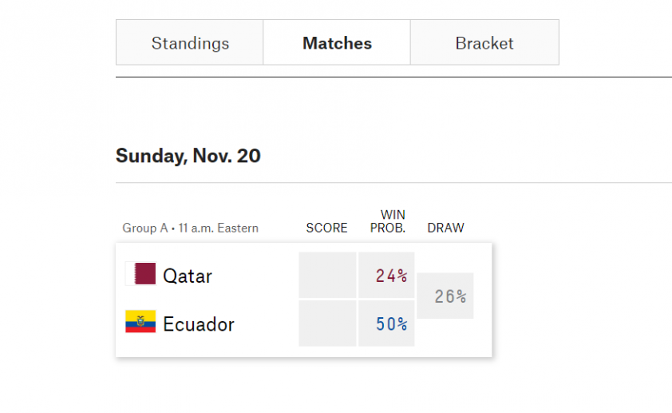The image size is (672, 413).
Task: Switch to the Standings tab
Action: click(x=189, y=42)
